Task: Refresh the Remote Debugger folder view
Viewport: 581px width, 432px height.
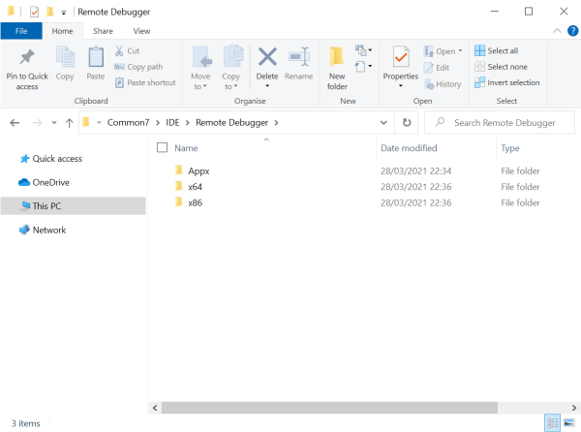Action: [407, 123]
